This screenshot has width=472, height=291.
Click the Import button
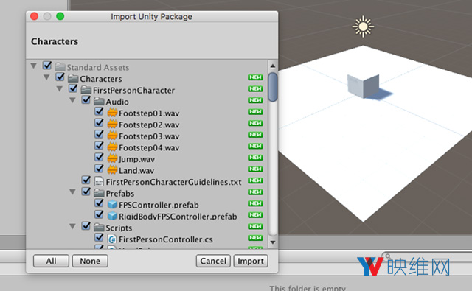251,261
